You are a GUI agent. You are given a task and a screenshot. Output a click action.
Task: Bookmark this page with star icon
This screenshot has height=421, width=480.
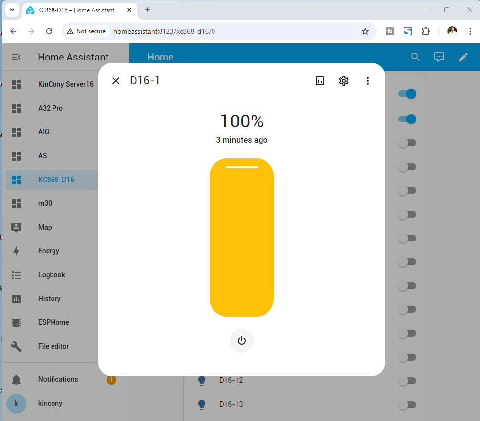tap(365, 31)
